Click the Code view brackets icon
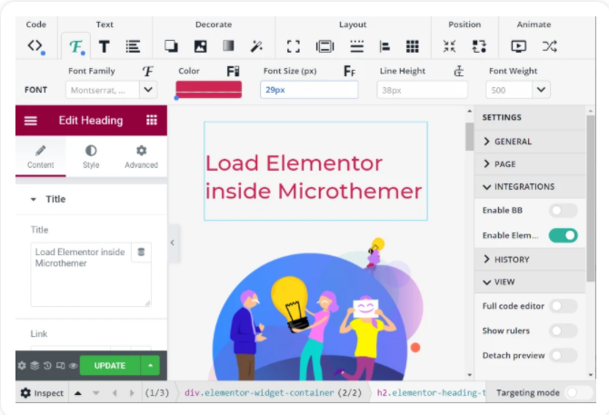This screenshot has height=415, width=609. click(35, 45)
